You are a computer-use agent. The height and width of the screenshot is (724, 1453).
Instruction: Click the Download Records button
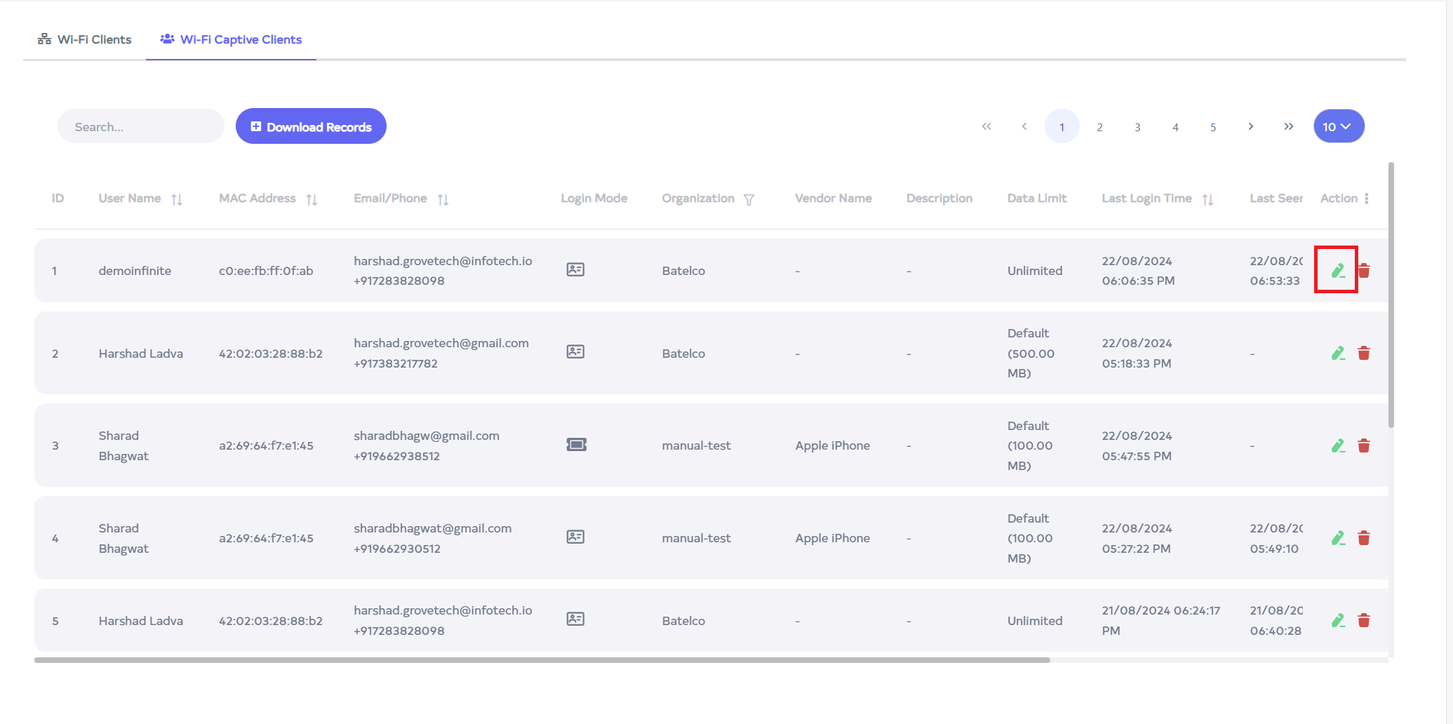point(311,126)
